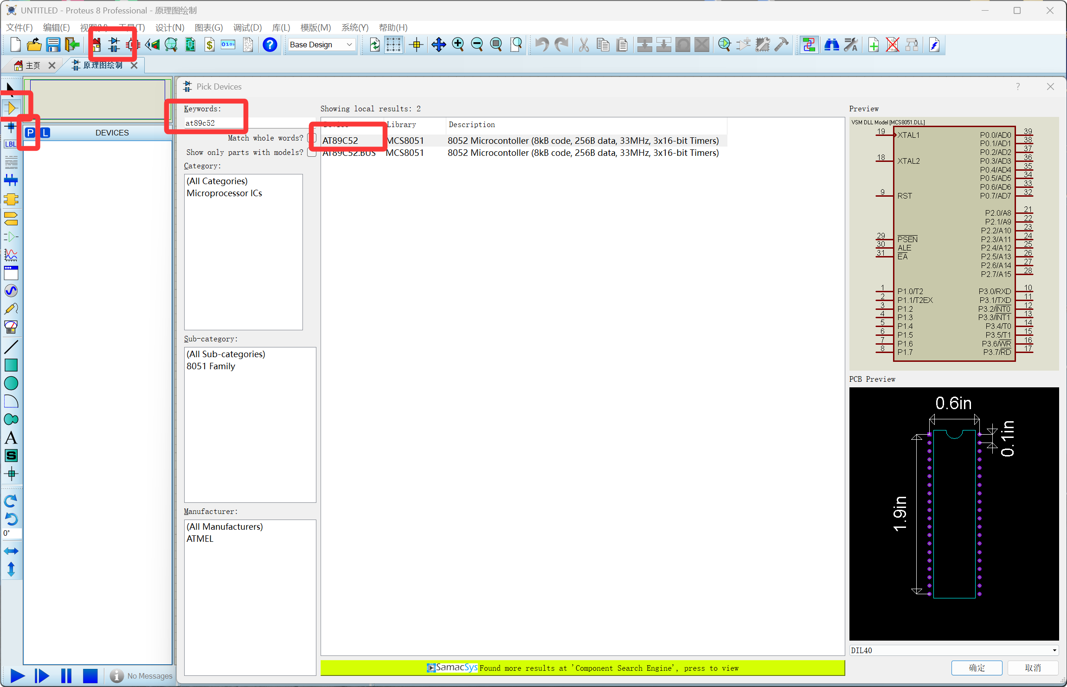Screen dimensions: 1067x687
Task: Save the current design
Action: pyautogui.click(x=53, y=45)
